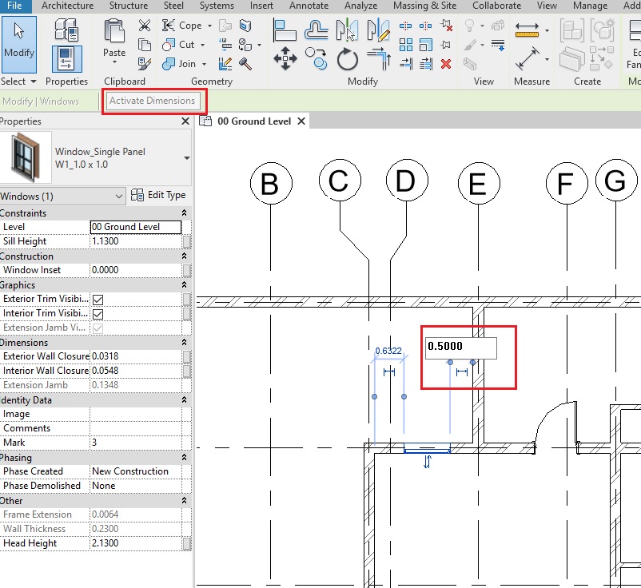Toggle the Properties palette icon
This screenshot has width=641, height=588.
pyautogui.click(x=66, y=58)
